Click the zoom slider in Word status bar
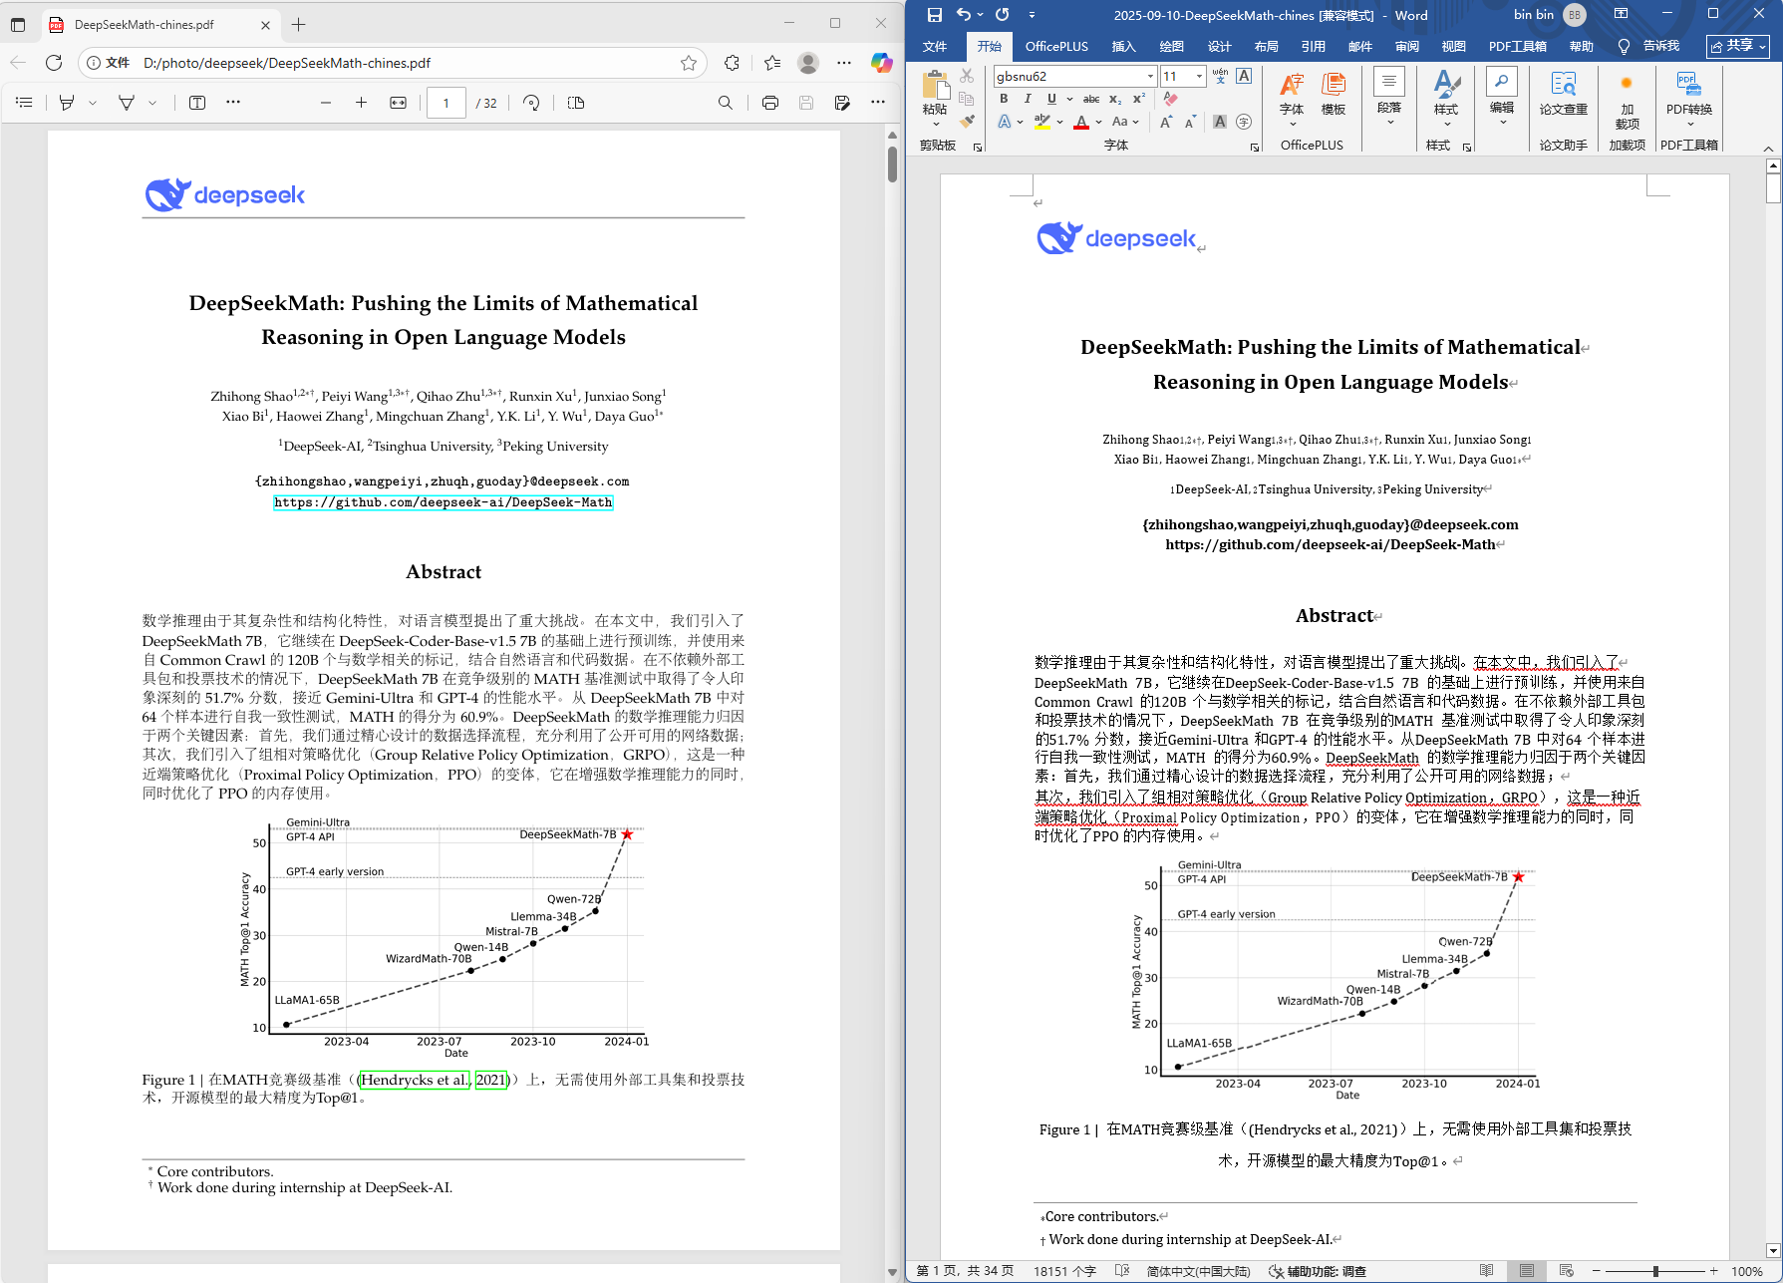This screenshot has width=1783, height=1283. pos(1655,1271)
